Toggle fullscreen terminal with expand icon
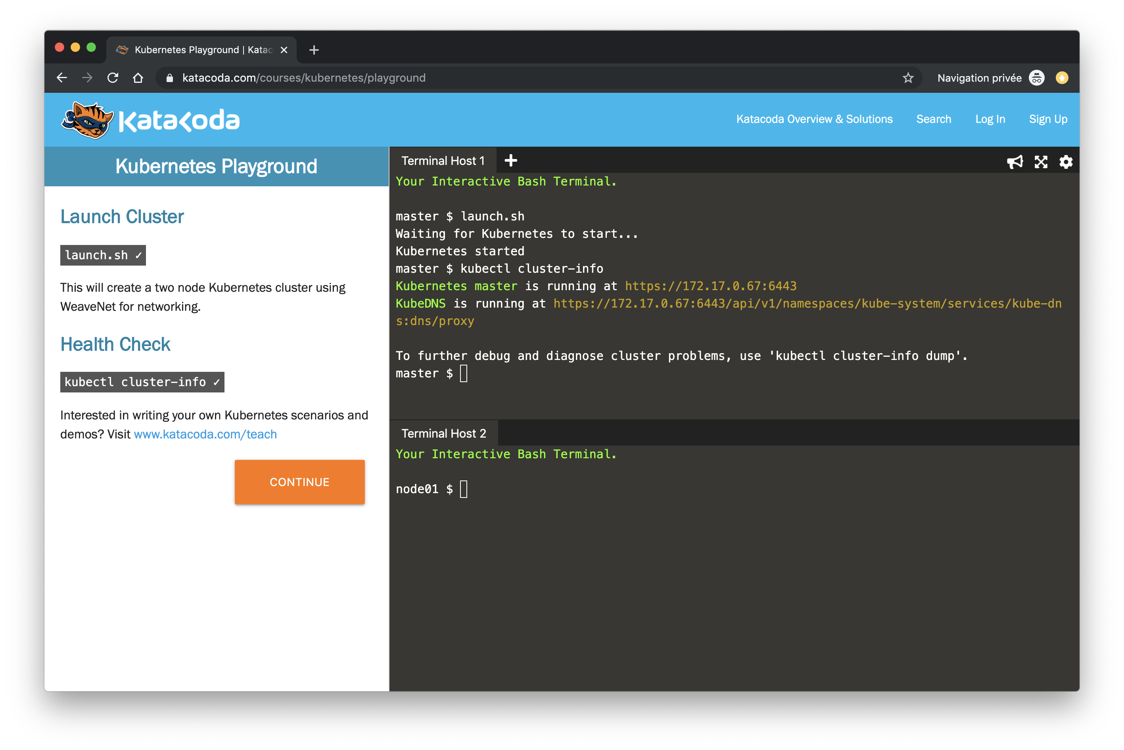1124x750 pixels. pos(1040,162)
